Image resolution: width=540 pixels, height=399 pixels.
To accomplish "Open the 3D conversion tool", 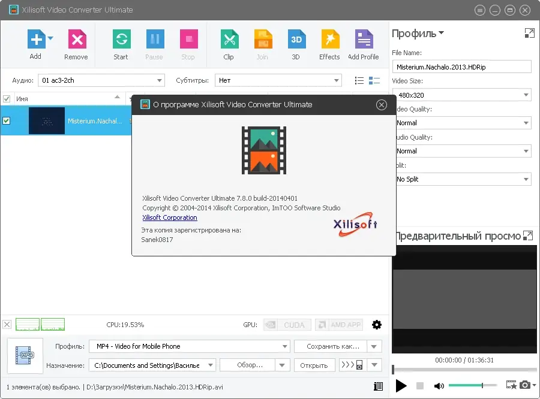I will (x=296, y=39).
